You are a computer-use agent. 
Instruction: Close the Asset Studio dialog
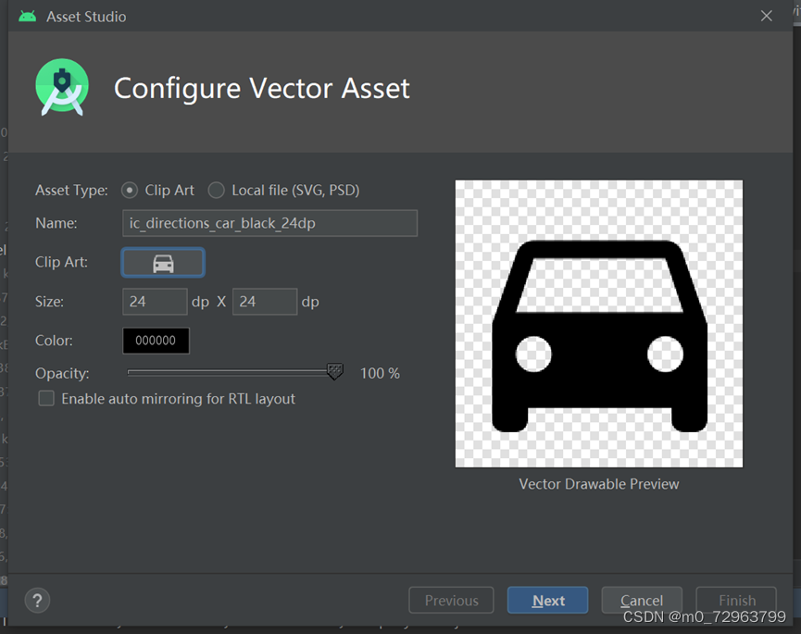coord(766,17)
